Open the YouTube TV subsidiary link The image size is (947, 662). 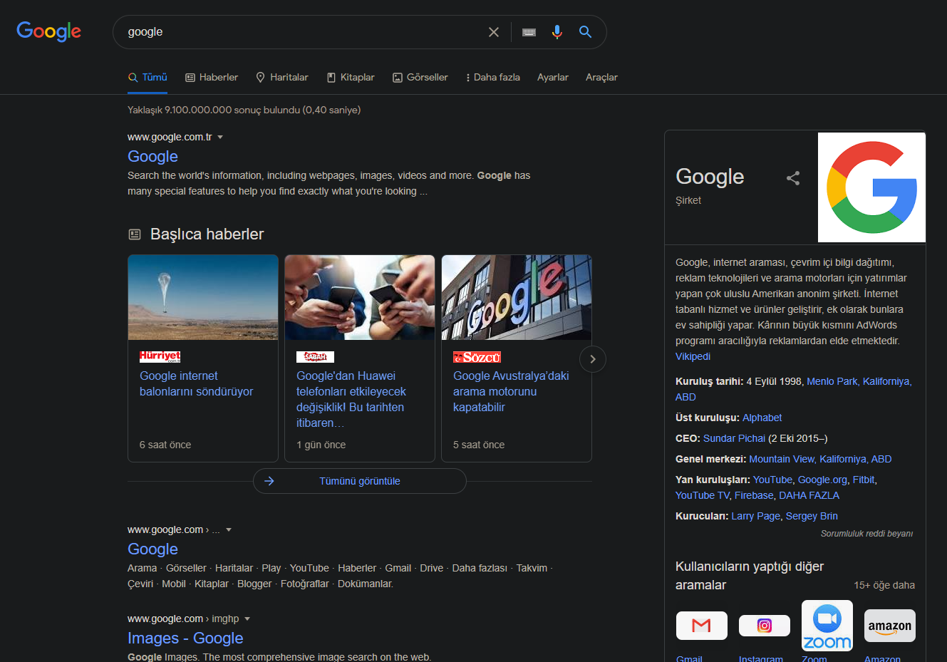point(702,495)
